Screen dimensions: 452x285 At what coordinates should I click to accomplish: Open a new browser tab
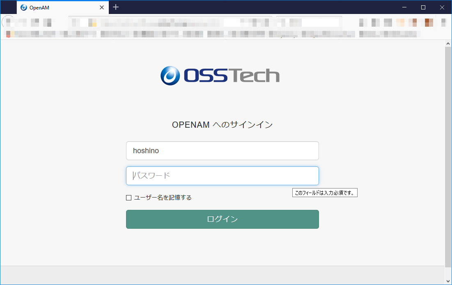click(x=116, y=7)
